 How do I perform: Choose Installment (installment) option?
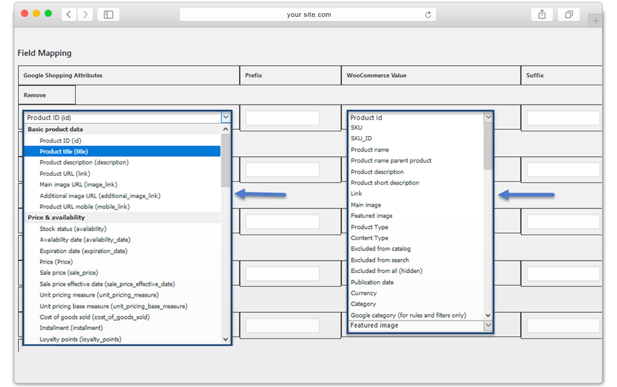(x=71, y=328)
